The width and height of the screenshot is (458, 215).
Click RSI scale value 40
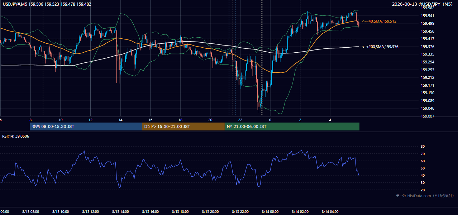(423, 175)
